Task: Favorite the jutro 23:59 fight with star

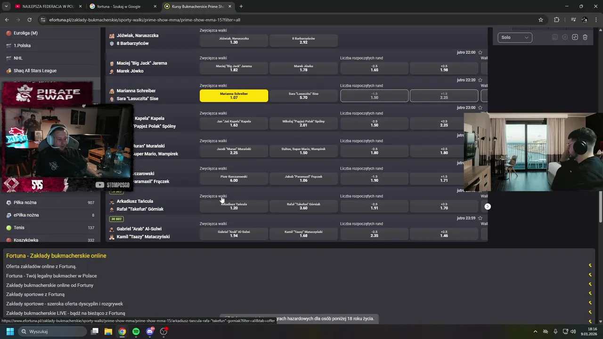Action: (x=480, y=218)
